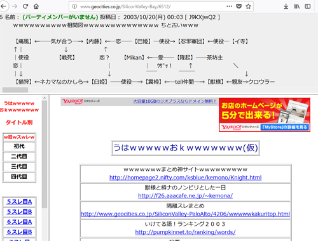Click the 【Mikan】 node in the diagram
Viewport: 318px width, 241px height.
pos(134,58)
